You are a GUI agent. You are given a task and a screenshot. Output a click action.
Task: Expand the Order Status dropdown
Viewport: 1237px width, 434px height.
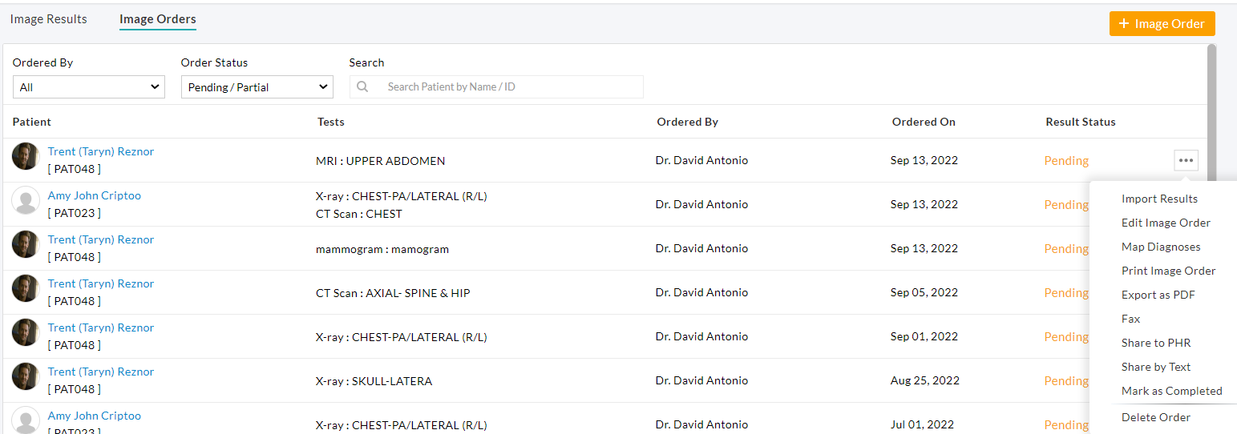tap(257, 86)
